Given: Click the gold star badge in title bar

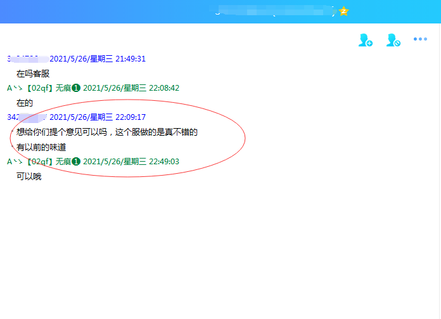Looking at the screenshot, I should [x=343, y=11].
